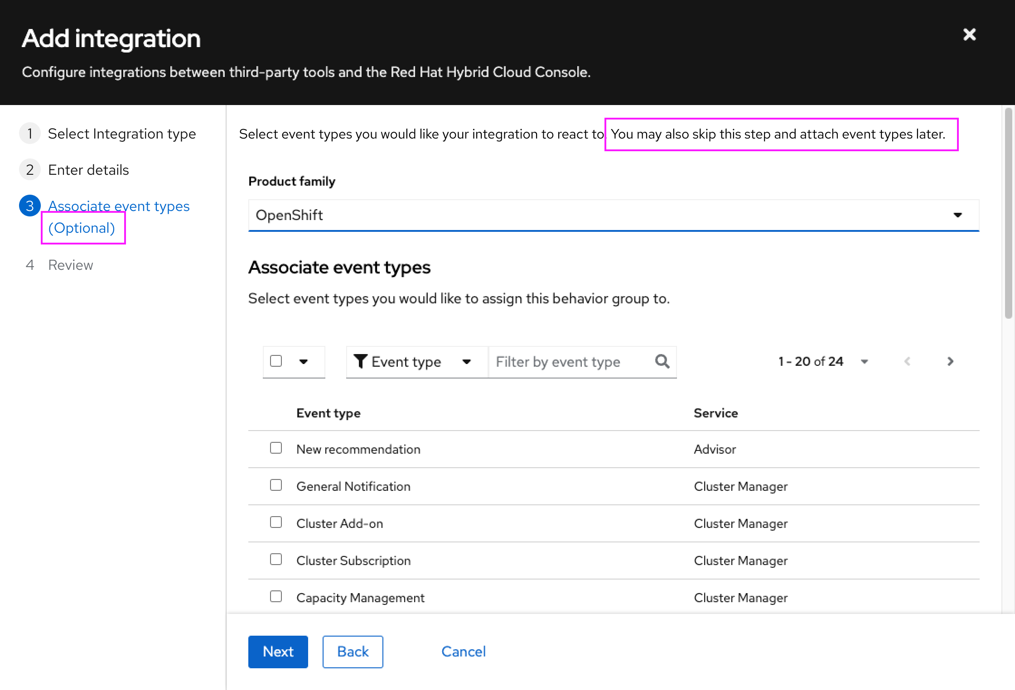Viewport: 1015px width, 690px height.
Task: Toggle the Cluster Subscription checkbox
Action: point(276,560)
